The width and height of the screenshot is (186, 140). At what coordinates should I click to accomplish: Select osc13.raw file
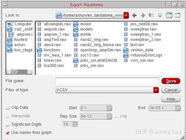86,55
